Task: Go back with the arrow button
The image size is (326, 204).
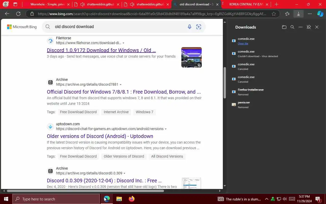Action: pos(7,14)
